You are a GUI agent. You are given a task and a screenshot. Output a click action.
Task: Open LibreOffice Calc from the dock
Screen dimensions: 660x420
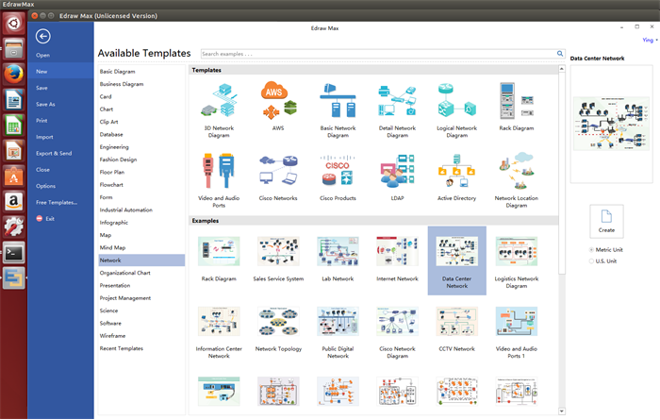[x=14, y=126]
